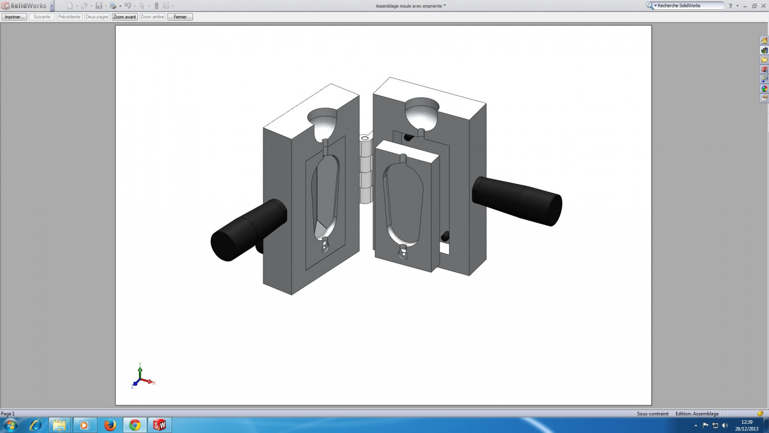Viewport: 769px width, 433px height.
Task: Click the Edition: Assemblage status text
Action: [x=697, y=414]
